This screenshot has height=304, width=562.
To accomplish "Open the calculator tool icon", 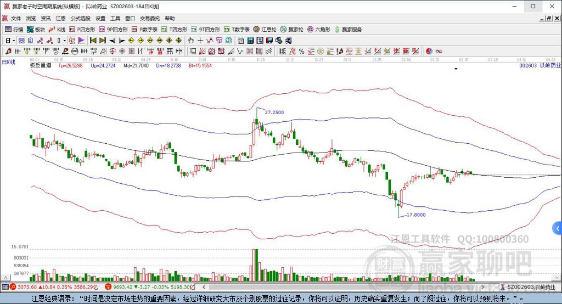I will click(x=250, y=41).
